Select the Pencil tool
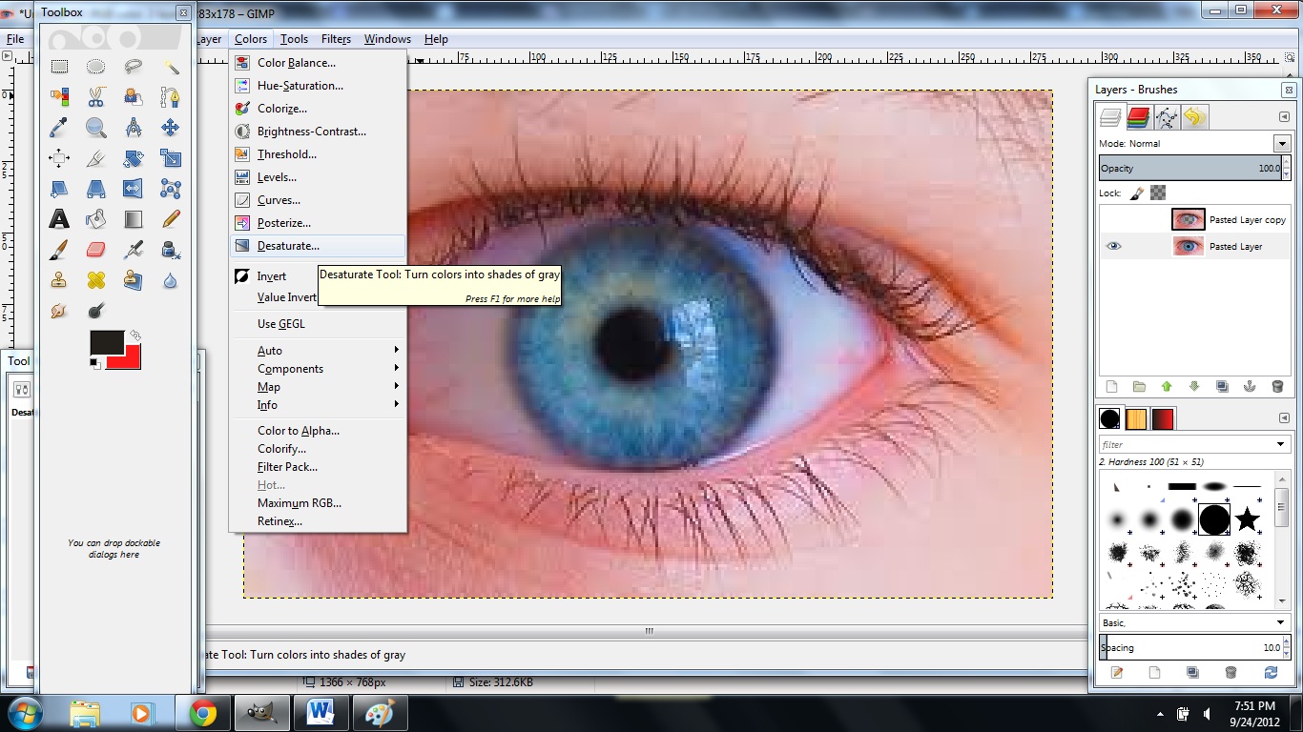The image size is (1303, 732). [171, 219]
